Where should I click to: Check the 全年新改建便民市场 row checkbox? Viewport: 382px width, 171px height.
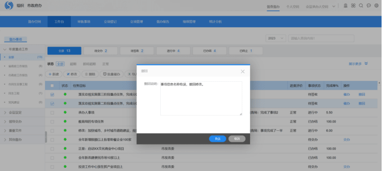pyautogui.click(x=52, y=158)
